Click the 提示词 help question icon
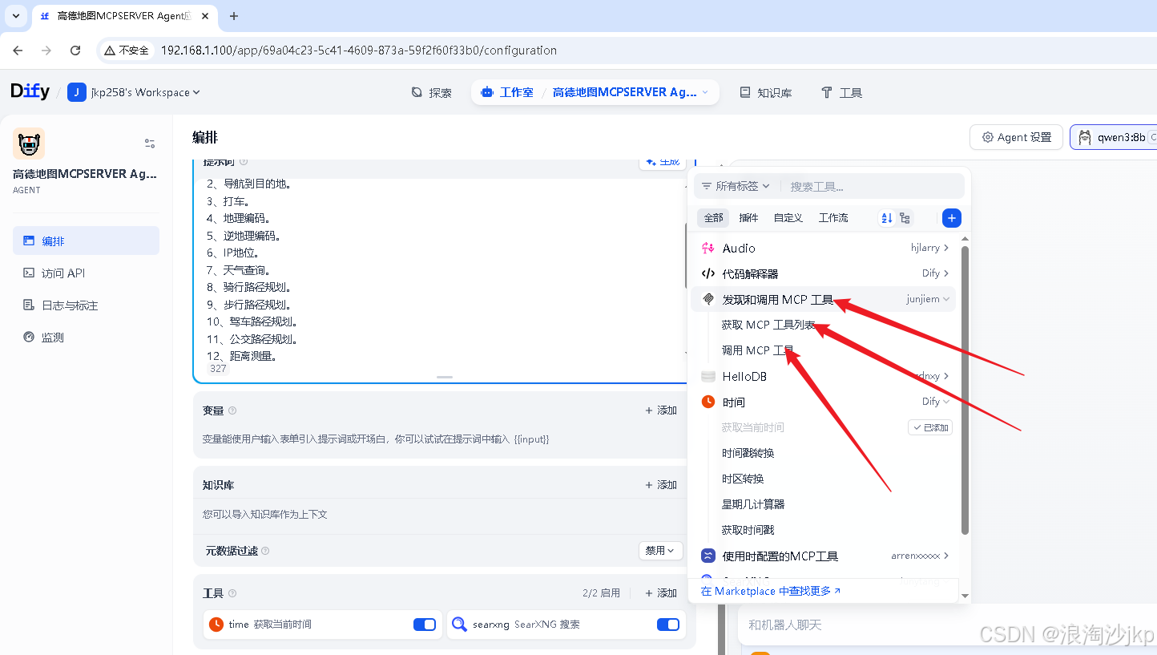 [x=244, y=162]
